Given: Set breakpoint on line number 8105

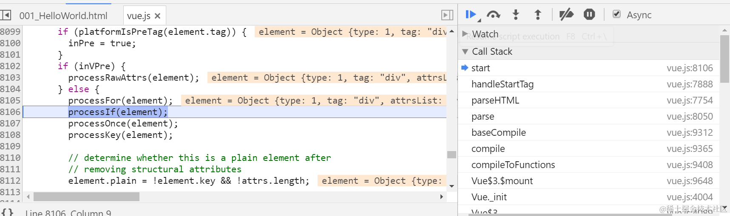Looking at the screenshot, I should pyautogui.click(x=10, y=101).
